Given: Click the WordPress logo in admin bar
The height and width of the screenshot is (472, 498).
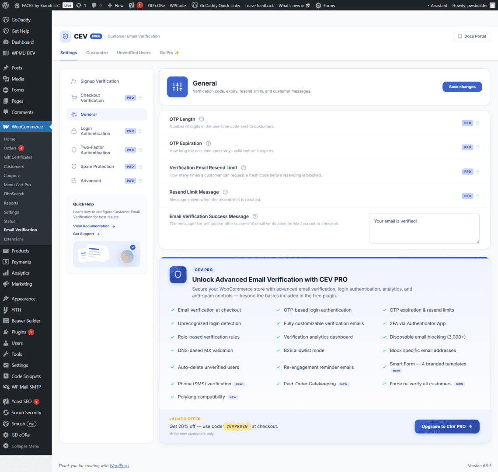Looking at the screenshot, I should (x=6, y=5).
